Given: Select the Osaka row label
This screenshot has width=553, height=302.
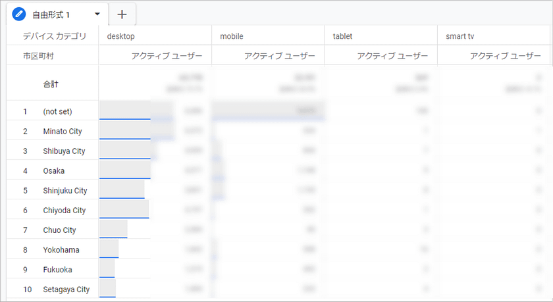Looking at the screenshot, I should (54, 171).
